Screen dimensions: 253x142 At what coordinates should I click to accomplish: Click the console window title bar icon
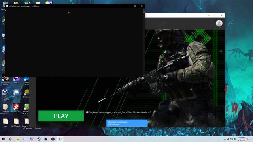[x=7, y=6]
